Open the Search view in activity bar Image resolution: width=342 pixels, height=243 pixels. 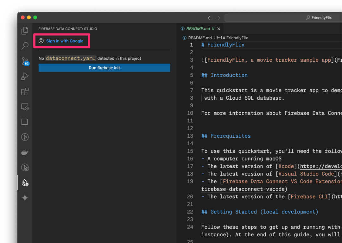point(25,46)
